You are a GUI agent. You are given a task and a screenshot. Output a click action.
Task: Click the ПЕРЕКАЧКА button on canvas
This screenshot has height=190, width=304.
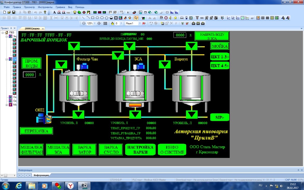tap(36, 131)
